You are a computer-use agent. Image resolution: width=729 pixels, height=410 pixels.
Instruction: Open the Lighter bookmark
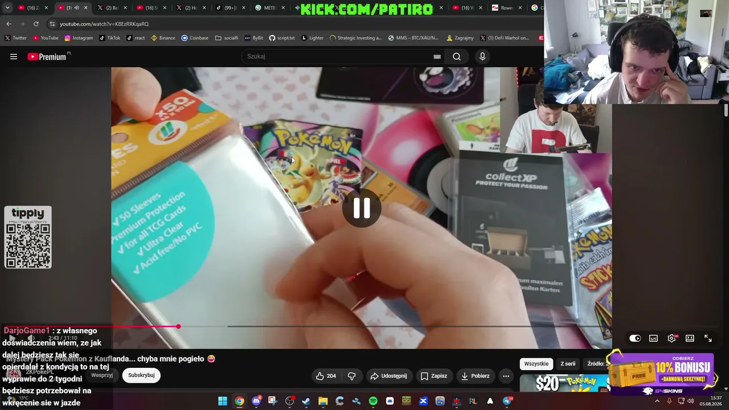[312, 38]
